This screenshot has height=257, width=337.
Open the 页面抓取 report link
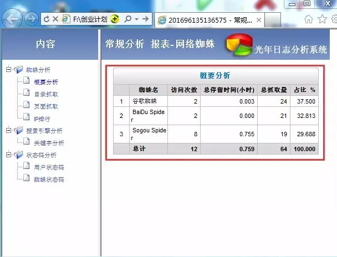pyautogui.click(x=46, y=106)
